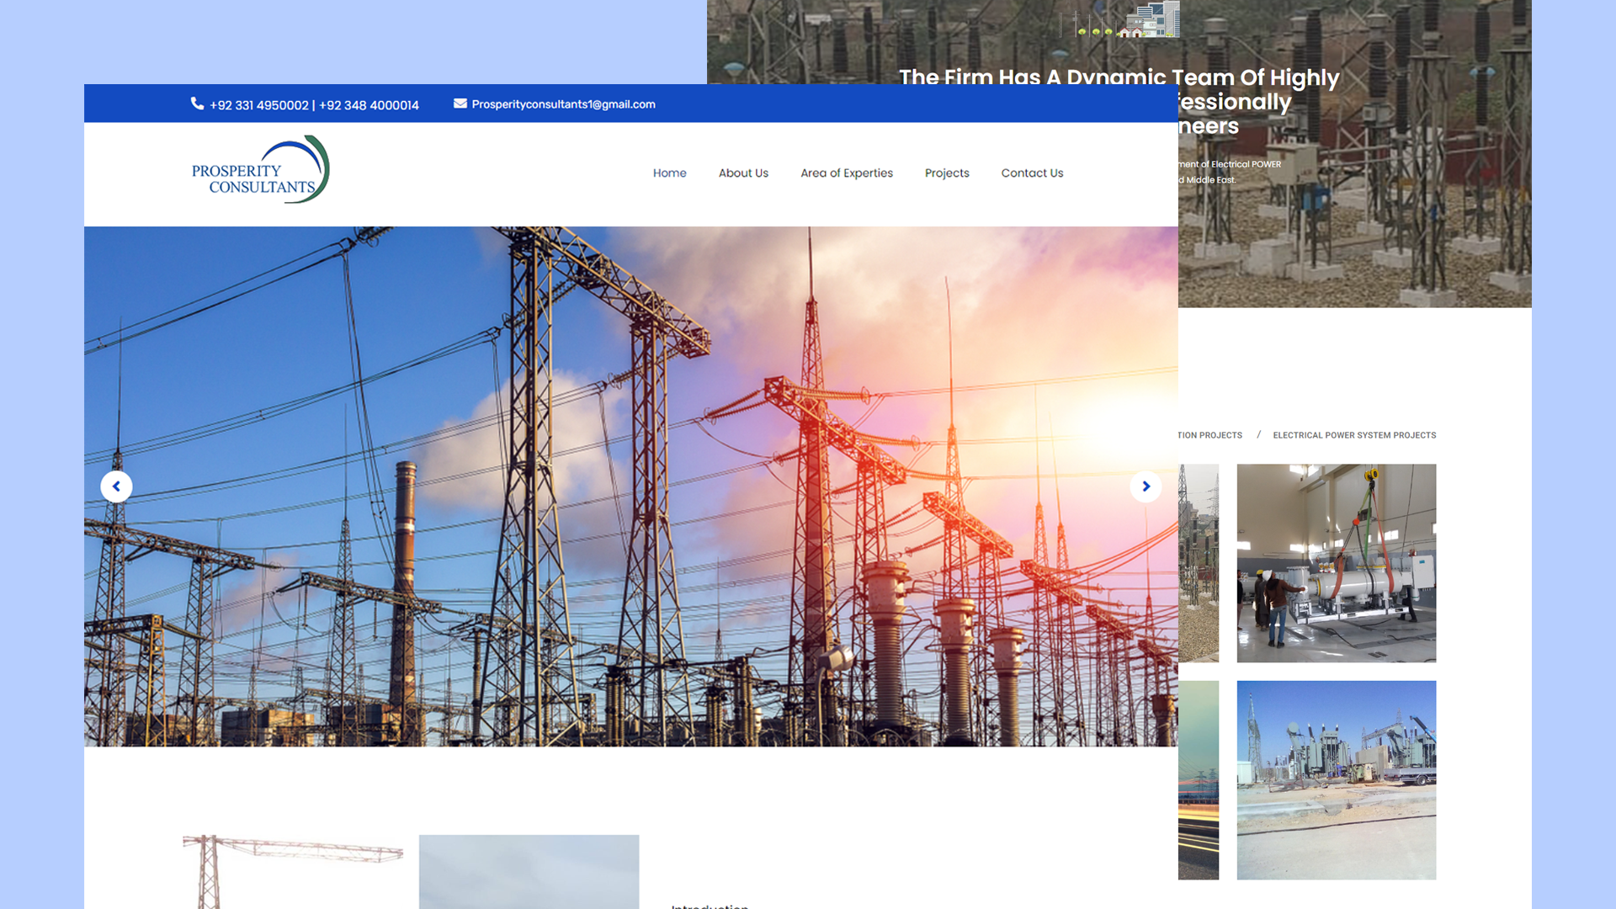Open the Home menu item
The image size is (1616, 909).
click(669, 173)
